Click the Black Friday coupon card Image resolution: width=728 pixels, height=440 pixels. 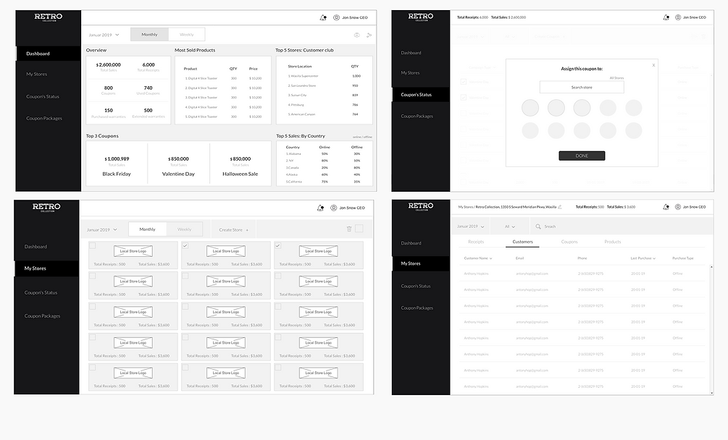pos(117,164)
